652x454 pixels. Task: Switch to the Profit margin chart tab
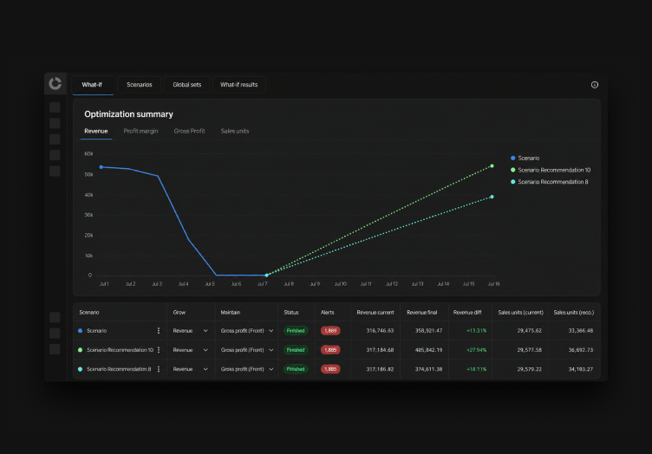pos(140,131)
